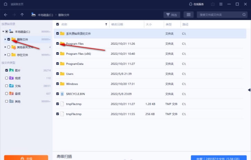Click the home icon to return to main page

coord(5,4)
